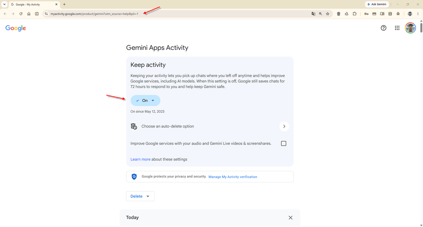Click the auto-delete trash clock icon

point(134,126)
